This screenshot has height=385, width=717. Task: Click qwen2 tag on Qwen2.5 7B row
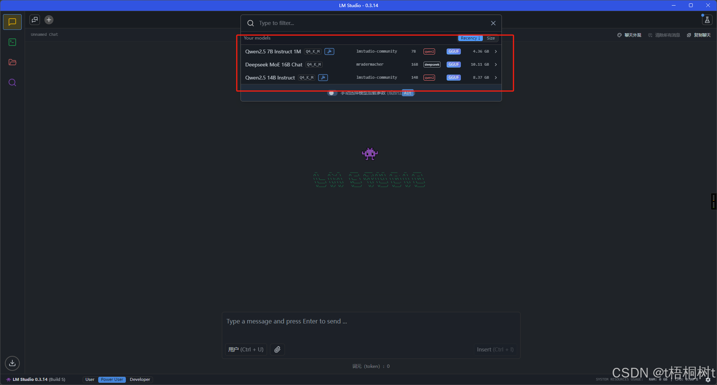429,51
